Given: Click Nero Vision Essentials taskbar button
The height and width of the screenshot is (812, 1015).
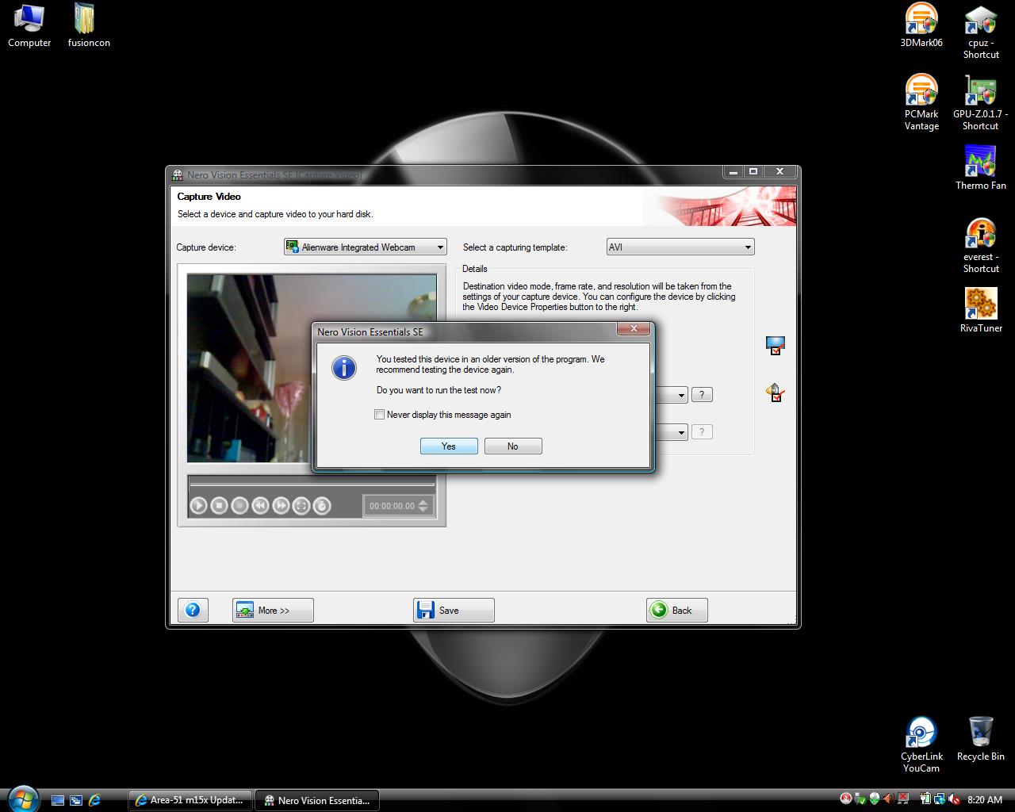Looking at the screenshot, I should point(316,800).
